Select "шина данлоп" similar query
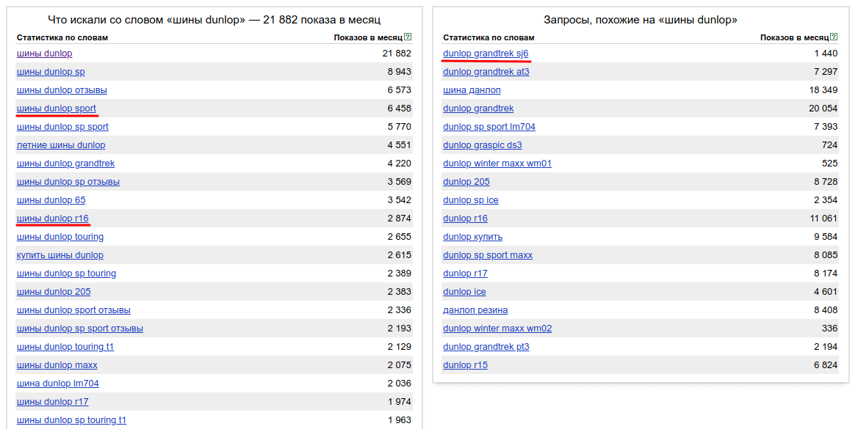The image size is (858, 429). (472, 90)
